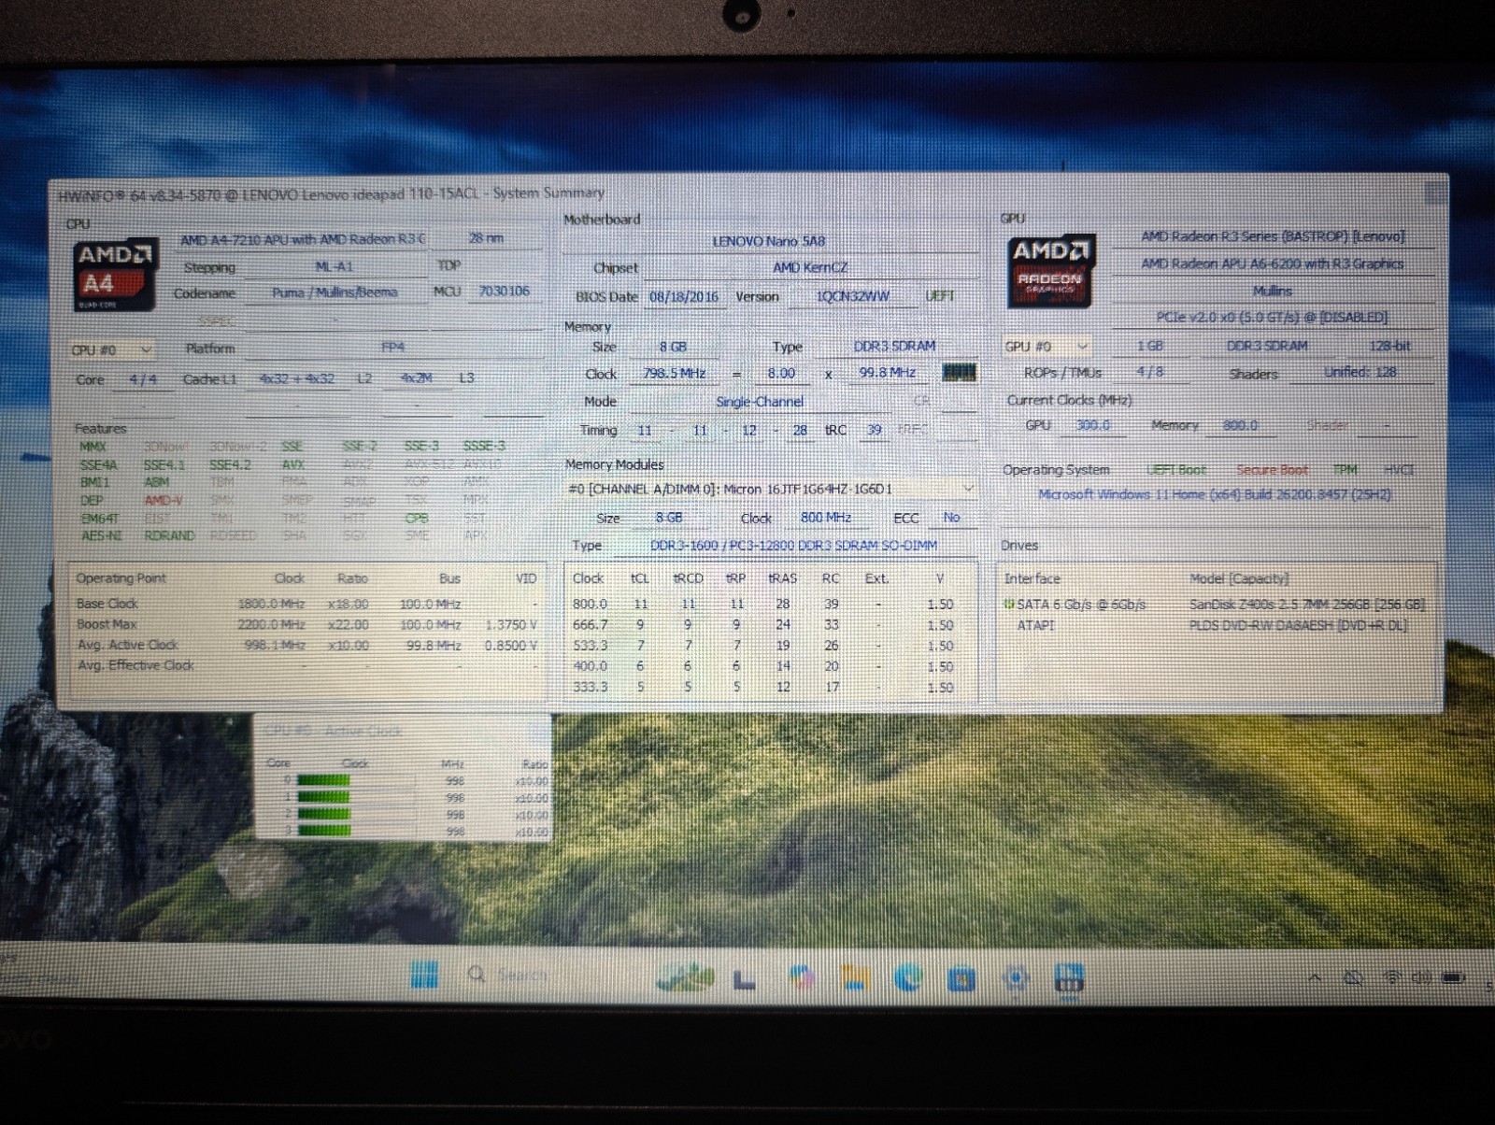Close the HWiNFO System Summary window
Viewport: 1495px width, 1125px height.
click(x=1435, y=193)
